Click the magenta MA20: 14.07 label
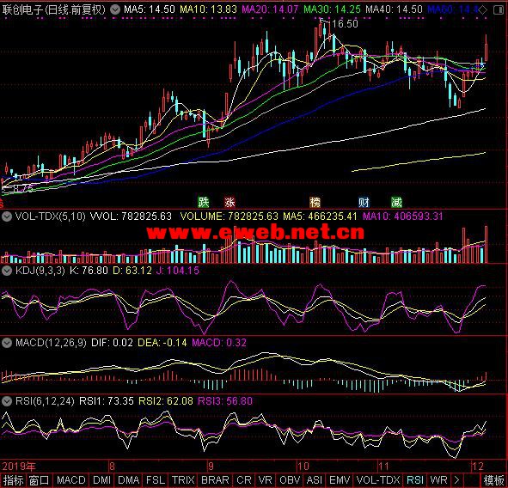This screenshot has height=488, width=508. click(x=270, y=9)
